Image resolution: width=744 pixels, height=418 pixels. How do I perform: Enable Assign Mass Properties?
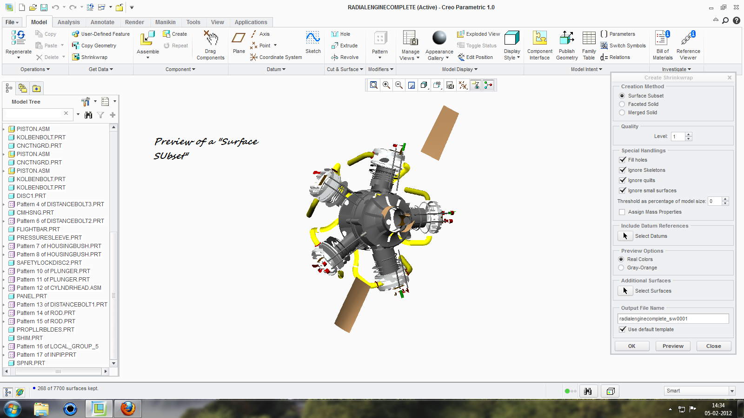(x=622, y=212)
